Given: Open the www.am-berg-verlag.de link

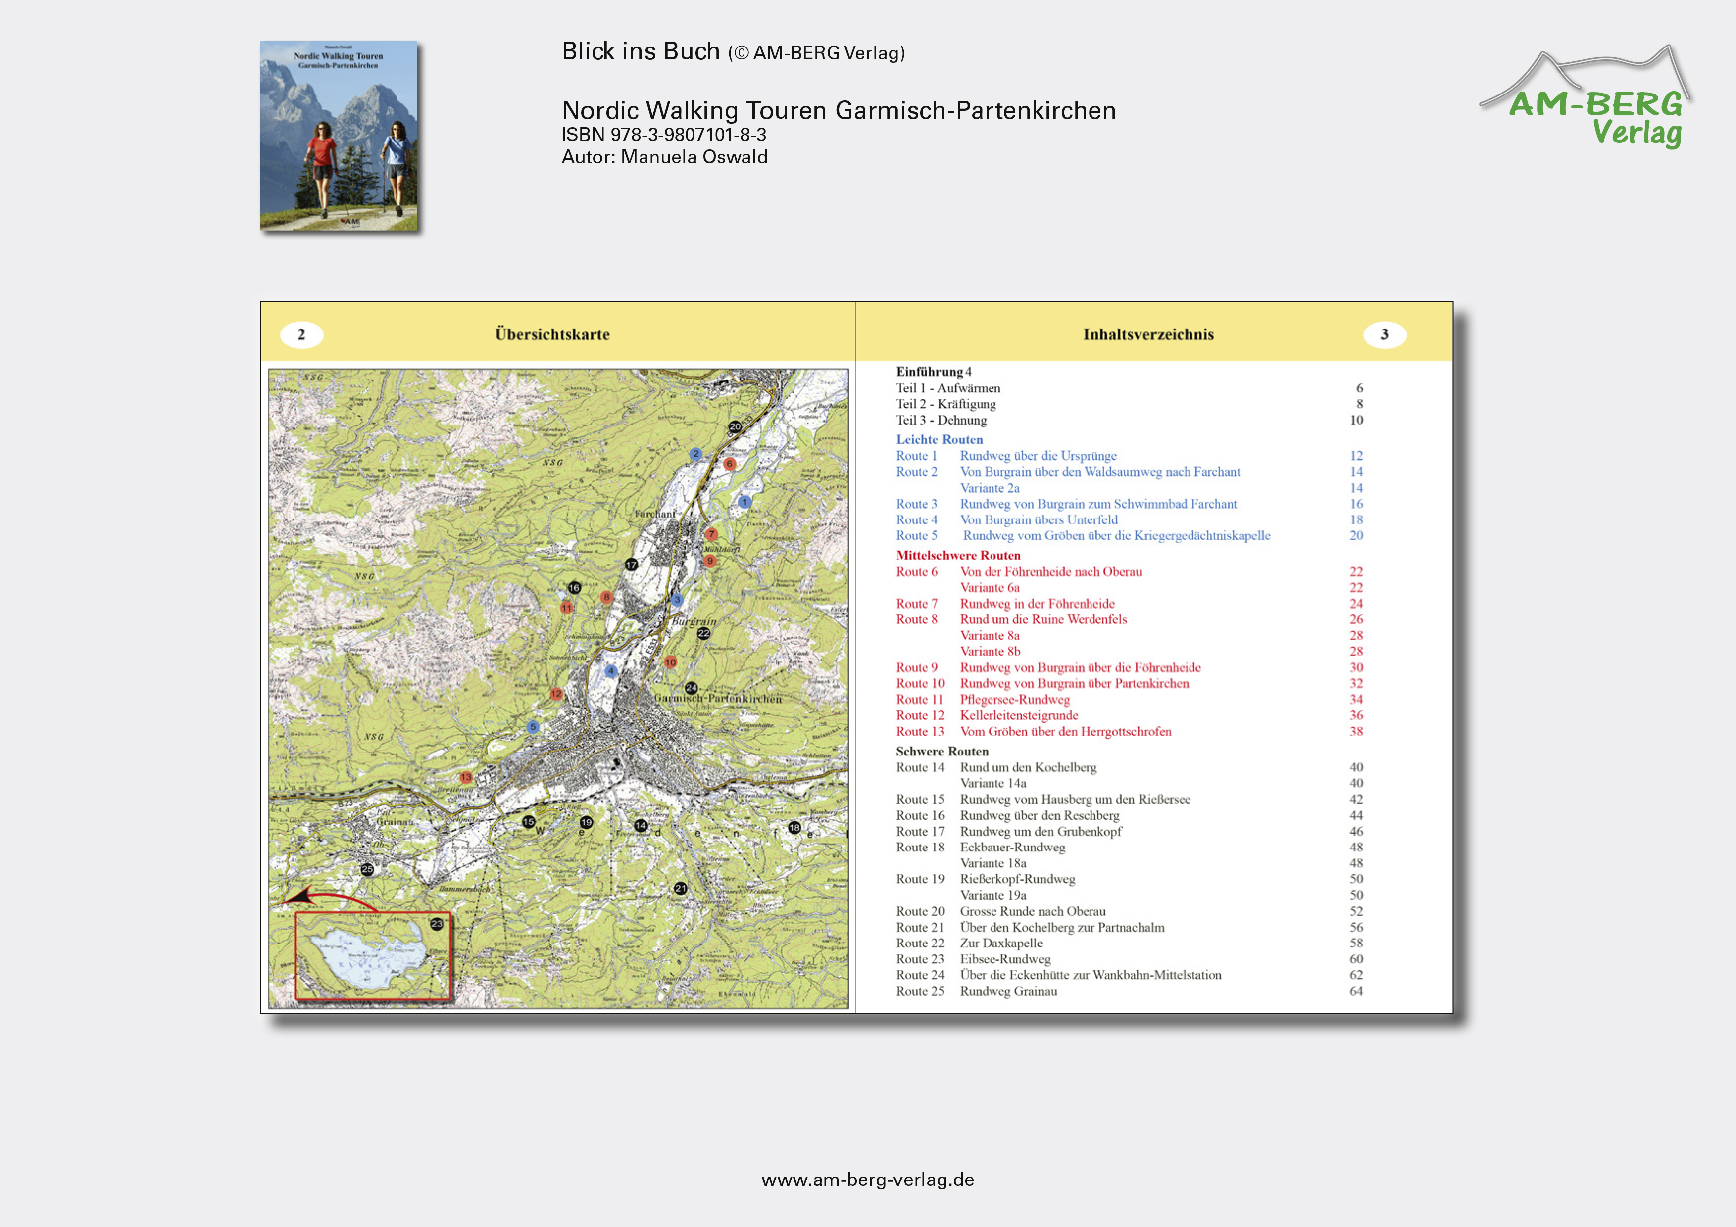Looking at the screenshot, I should [867, 1180].
